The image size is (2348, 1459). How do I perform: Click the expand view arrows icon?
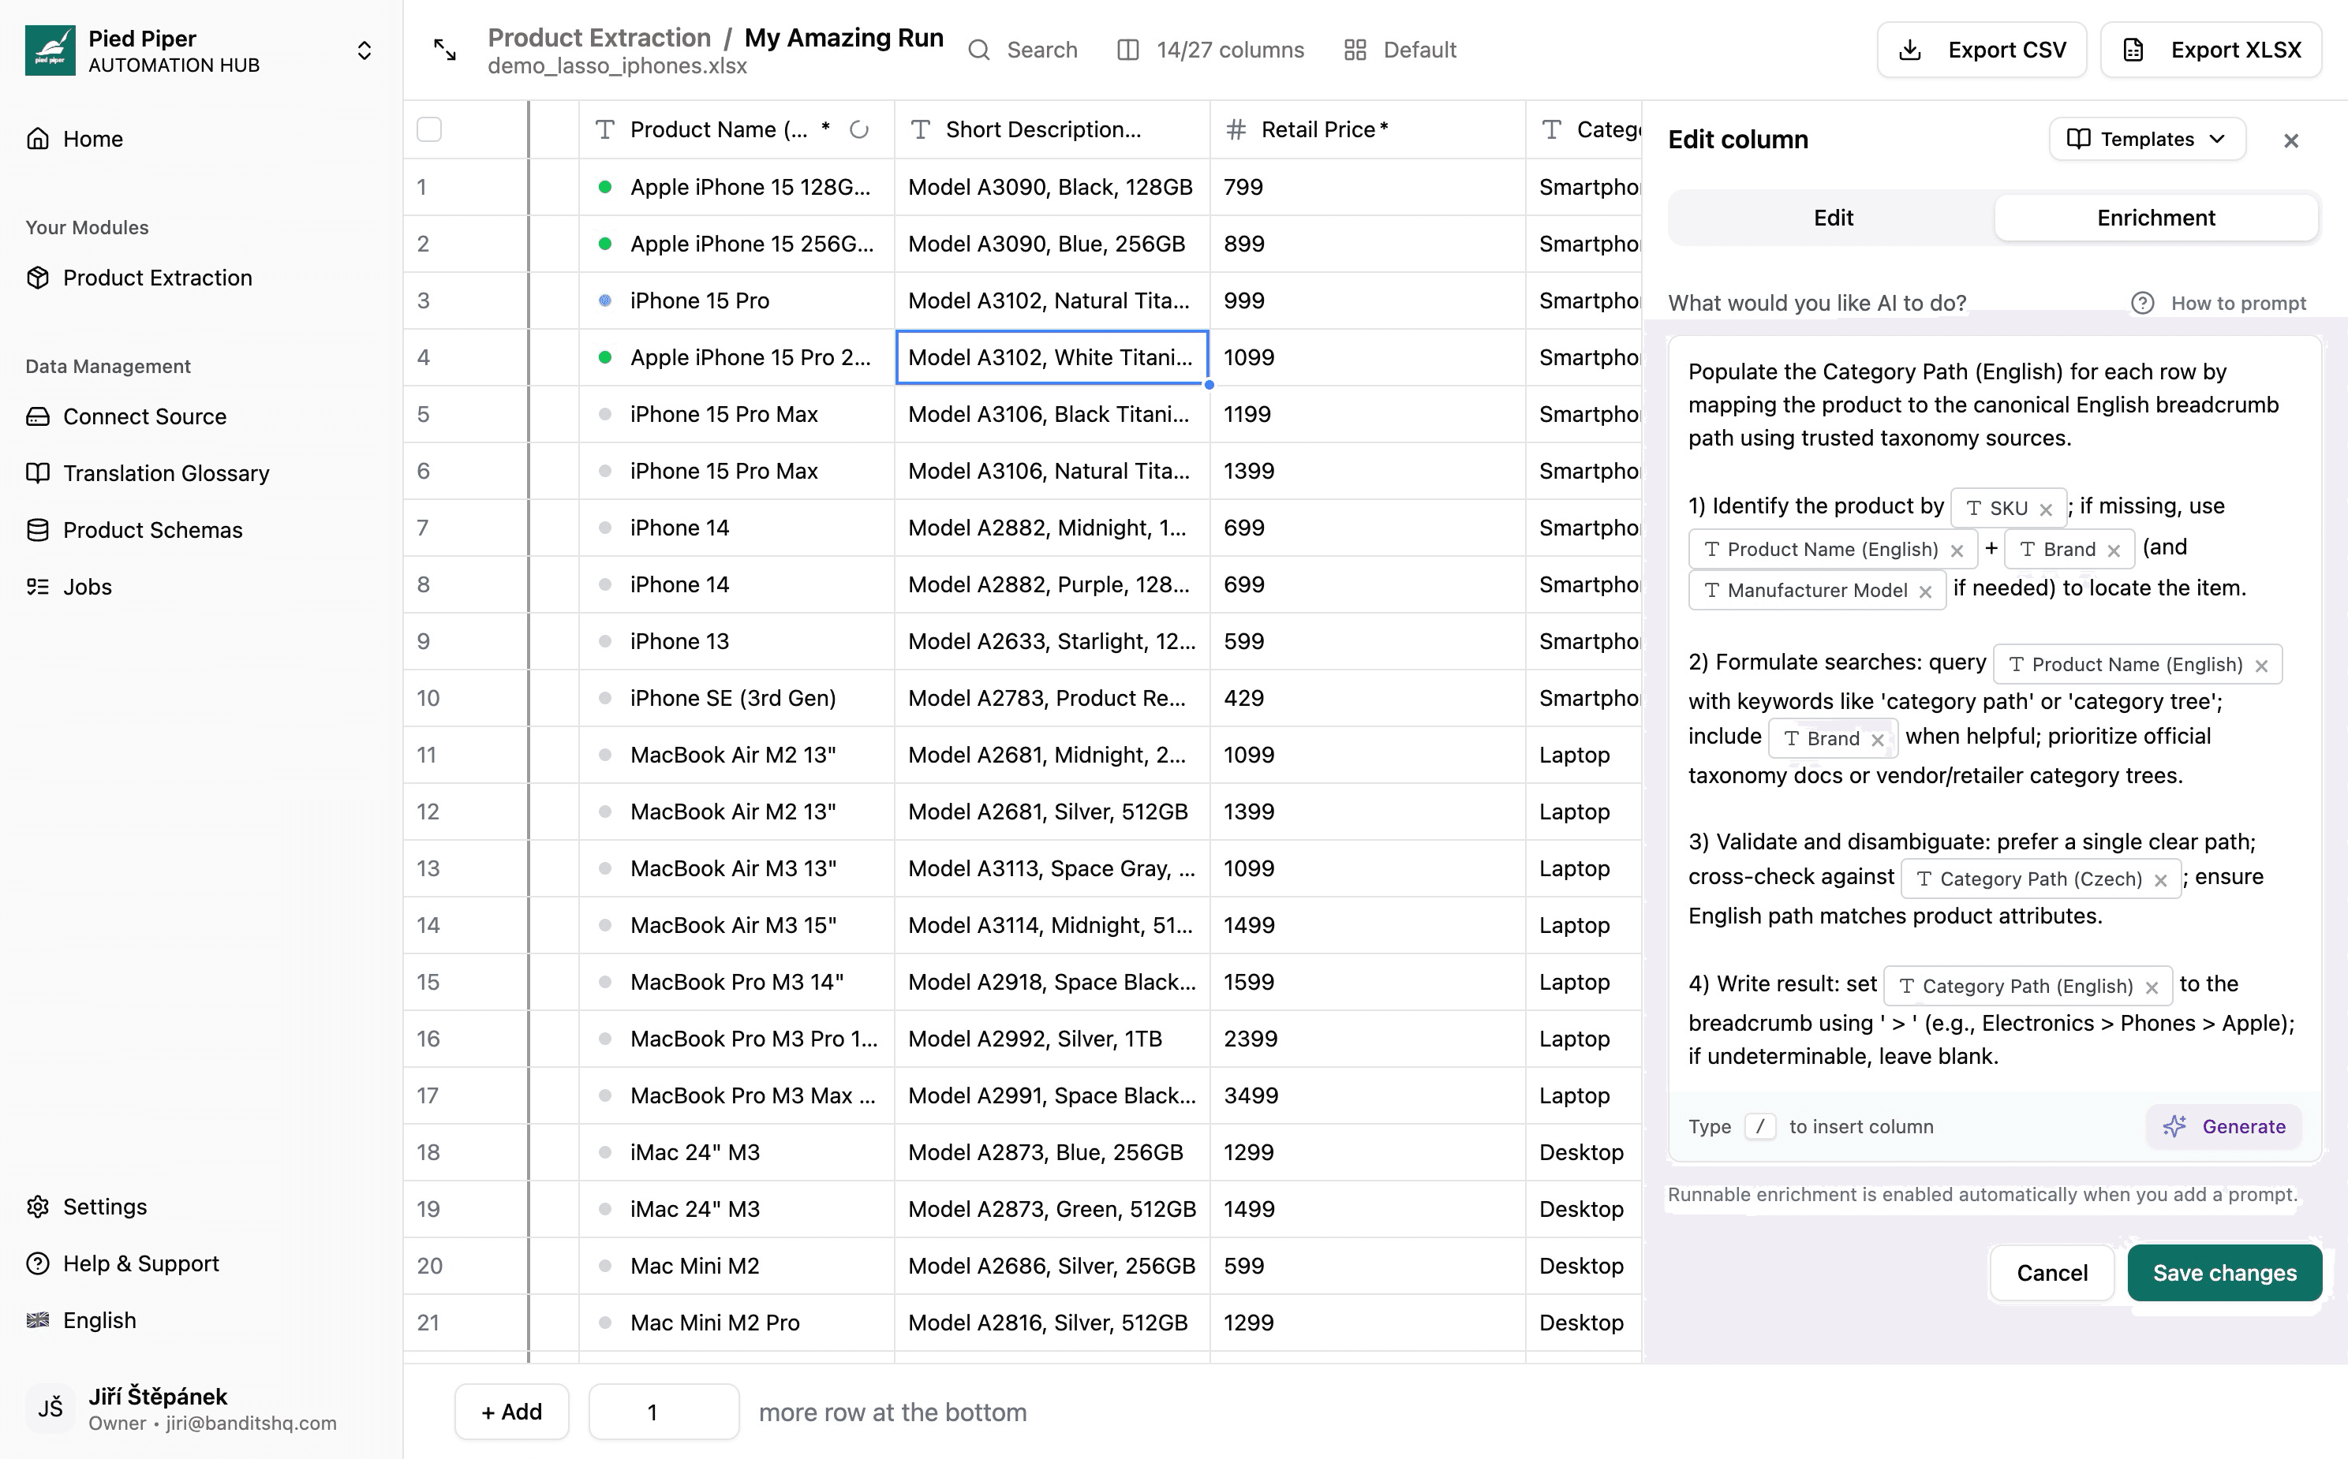(x=445, y=50)
